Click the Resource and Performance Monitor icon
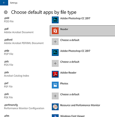This screenshot has width=115, height=117. click(x=55, y=107)
